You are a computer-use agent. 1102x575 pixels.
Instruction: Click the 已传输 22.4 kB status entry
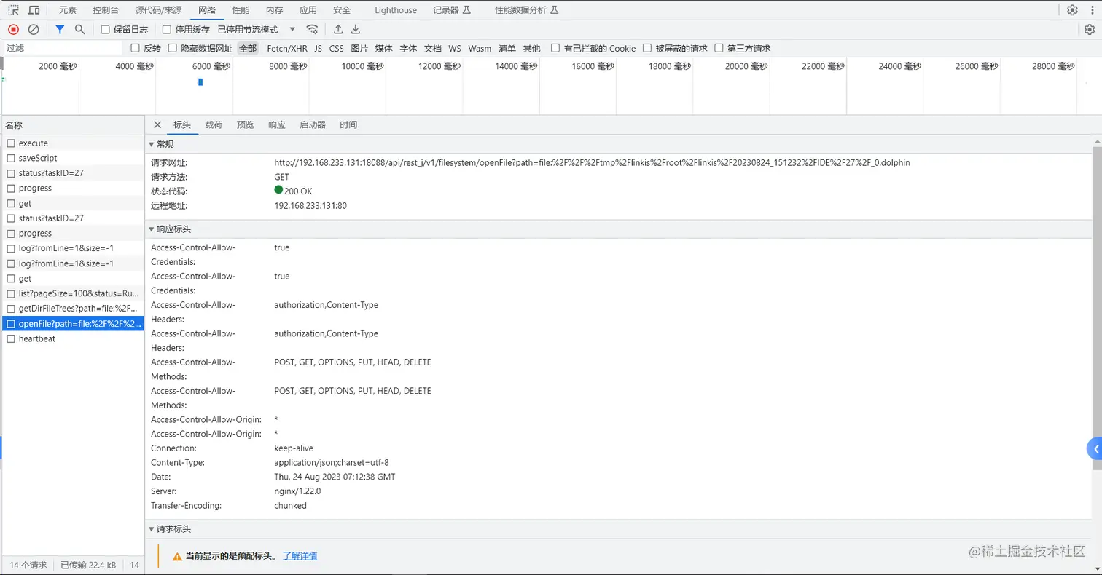click(x=88, y=565)
